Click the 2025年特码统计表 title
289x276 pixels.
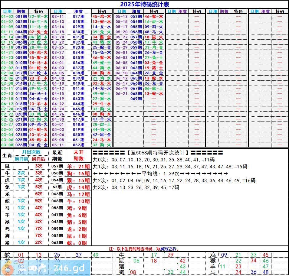(144, 4)
